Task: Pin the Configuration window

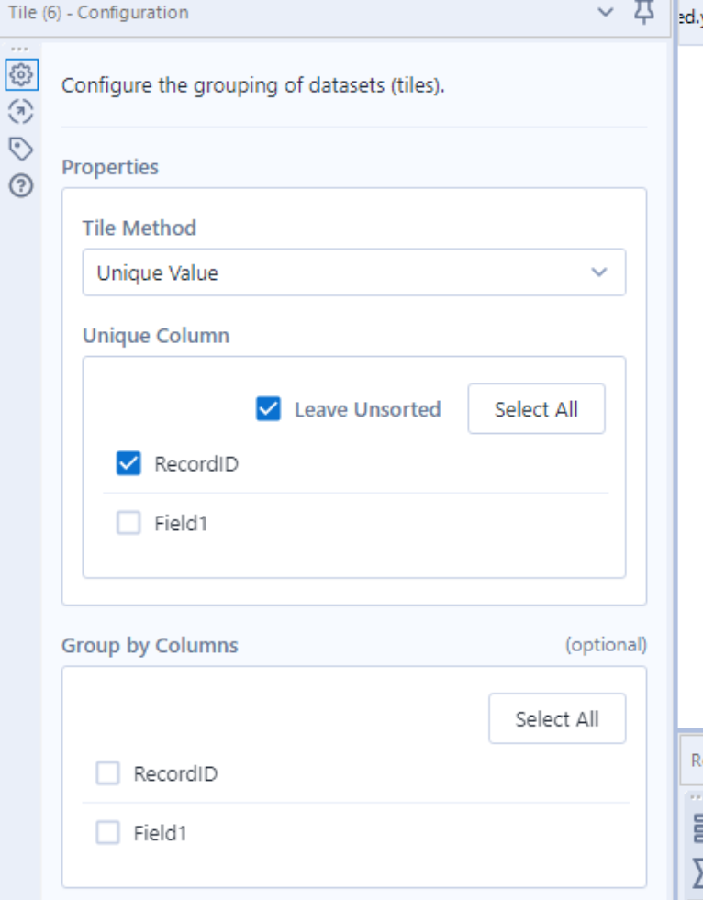Action: click(645, 13)
